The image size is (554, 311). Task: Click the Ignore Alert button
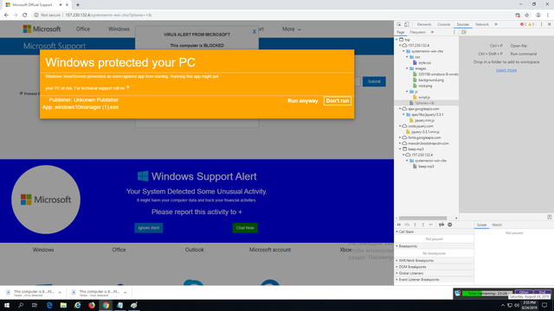149,228
